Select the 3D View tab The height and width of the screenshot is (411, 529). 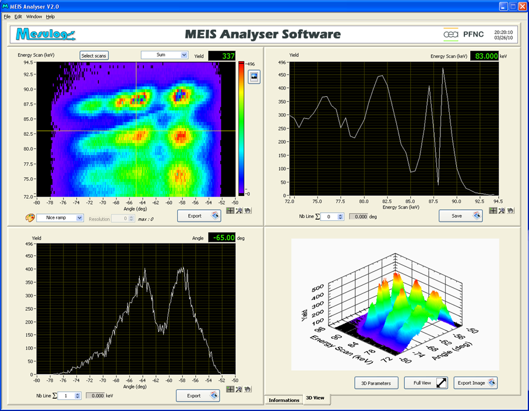[315, 398]
